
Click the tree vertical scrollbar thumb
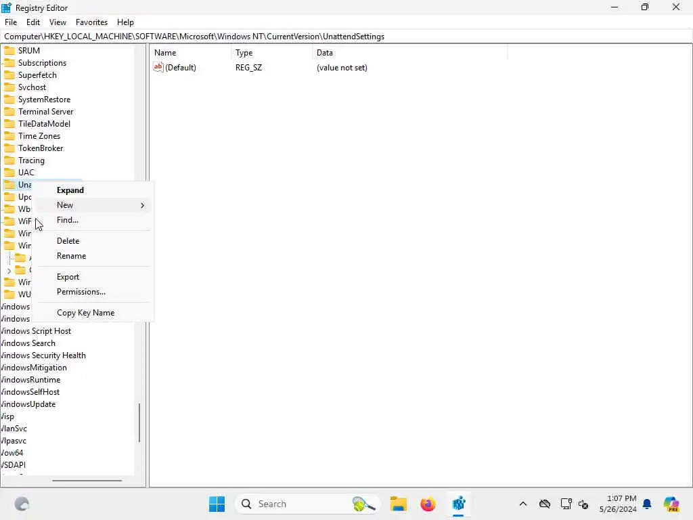pos(139,422)
